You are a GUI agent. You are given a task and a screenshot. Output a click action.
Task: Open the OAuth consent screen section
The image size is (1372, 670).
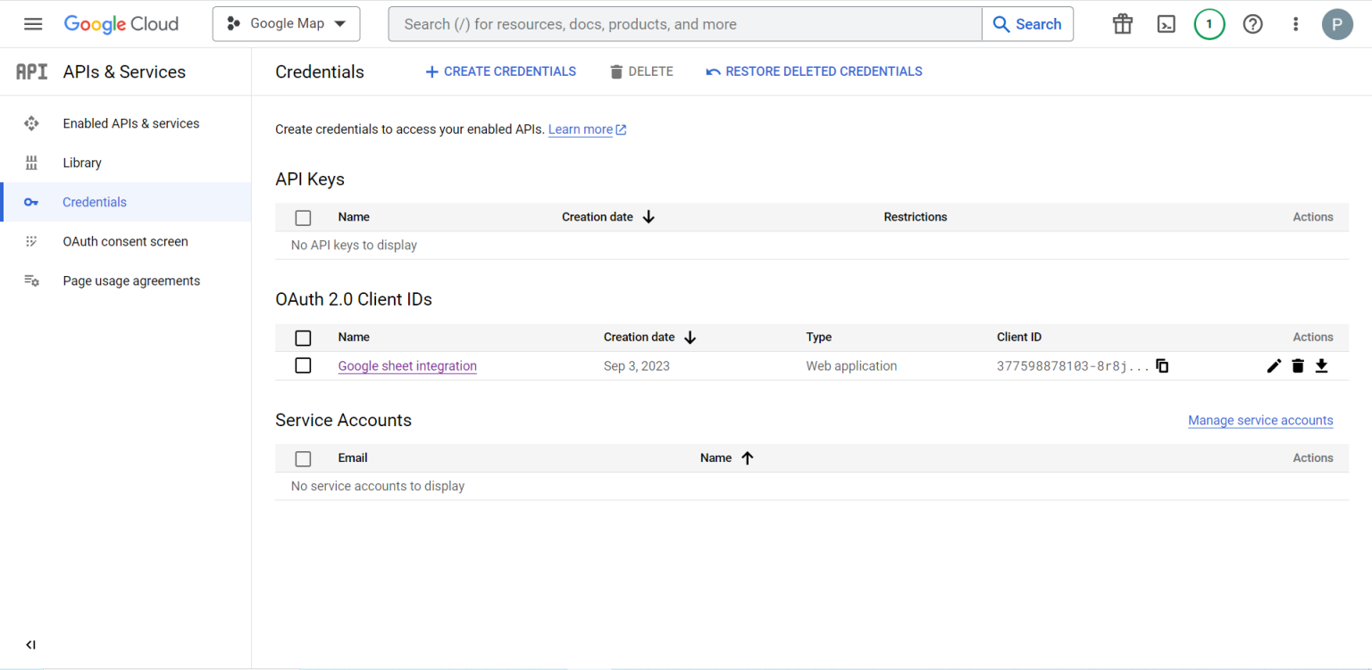click(125, 241)
